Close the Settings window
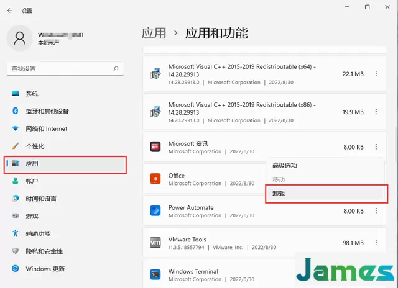The image size is (398, 288). (387, 7)
